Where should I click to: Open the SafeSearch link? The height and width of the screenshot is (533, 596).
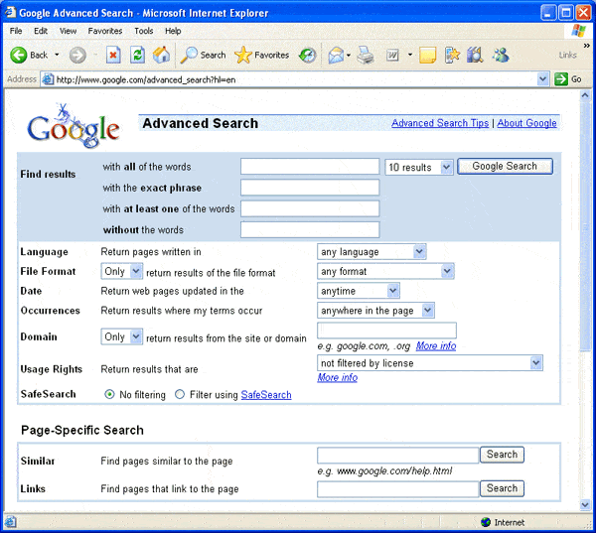(266, 395)
